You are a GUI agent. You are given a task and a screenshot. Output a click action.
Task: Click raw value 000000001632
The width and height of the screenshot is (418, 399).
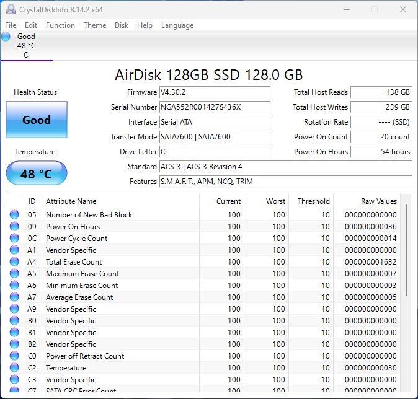tap(370, 262)
